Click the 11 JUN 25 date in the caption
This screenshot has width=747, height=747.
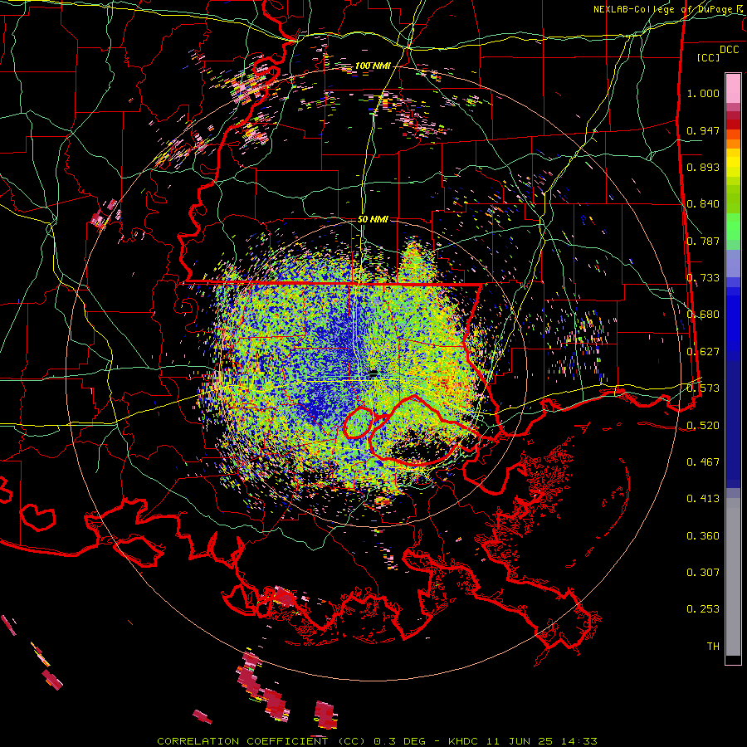click(520, 741)
